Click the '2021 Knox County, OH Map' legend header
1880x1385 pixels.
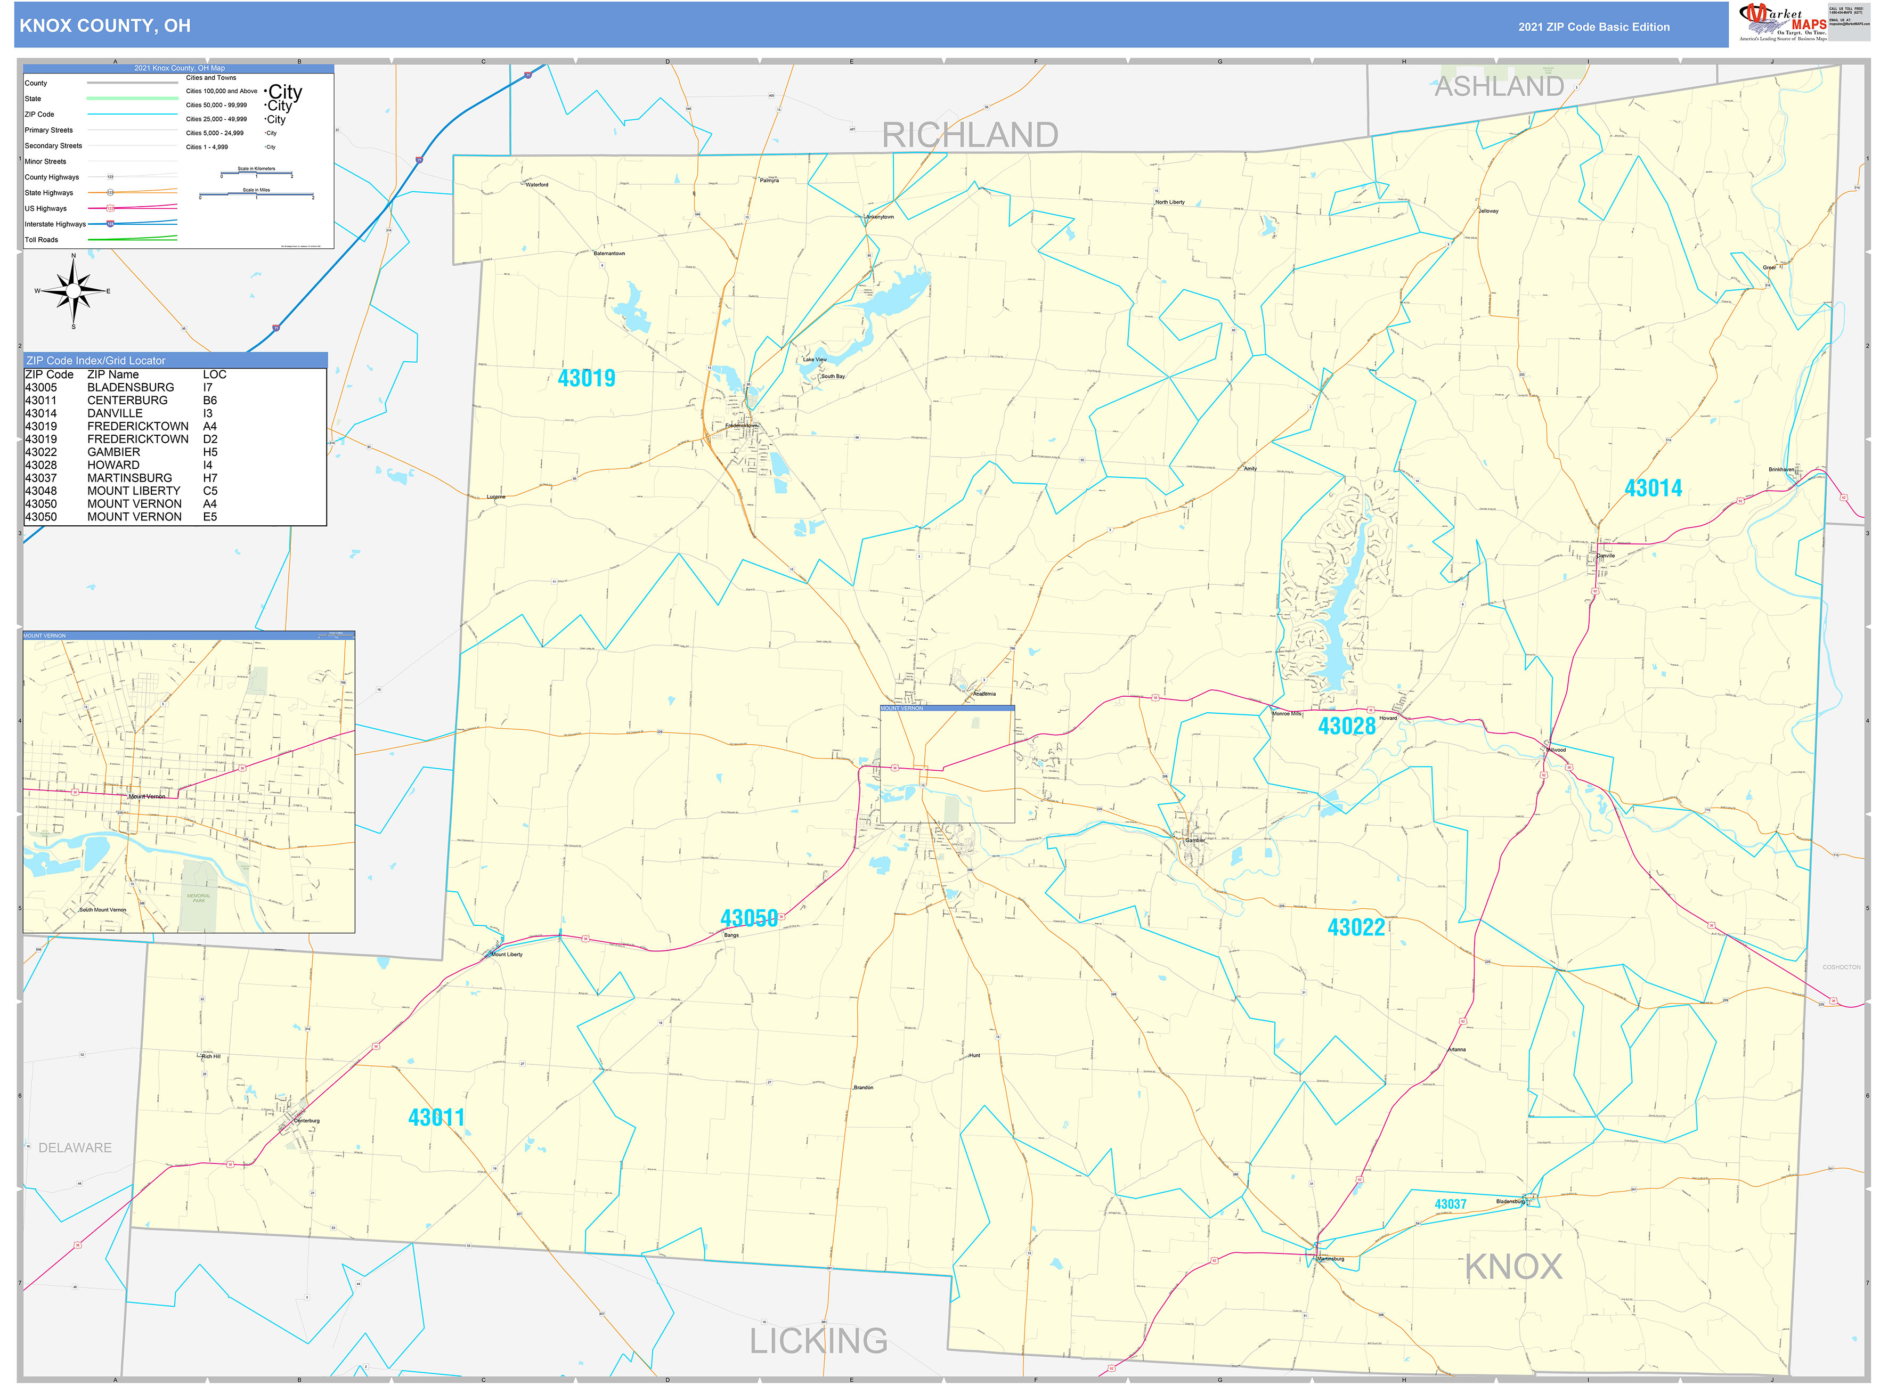pos(180,68)
